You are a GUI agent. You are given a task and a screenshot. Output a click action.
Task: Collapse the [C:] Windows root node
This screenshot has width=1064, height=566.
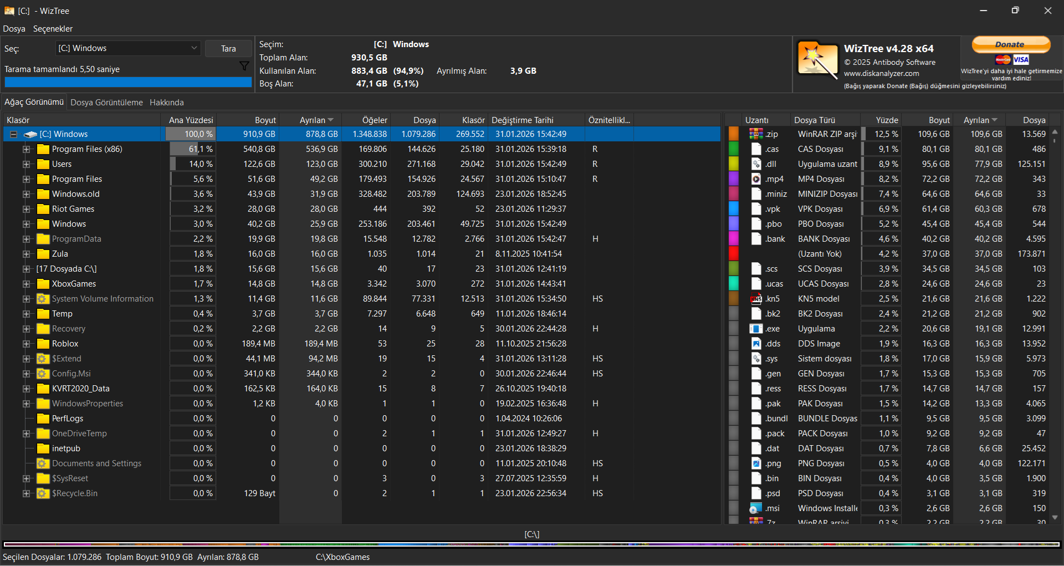14,134
